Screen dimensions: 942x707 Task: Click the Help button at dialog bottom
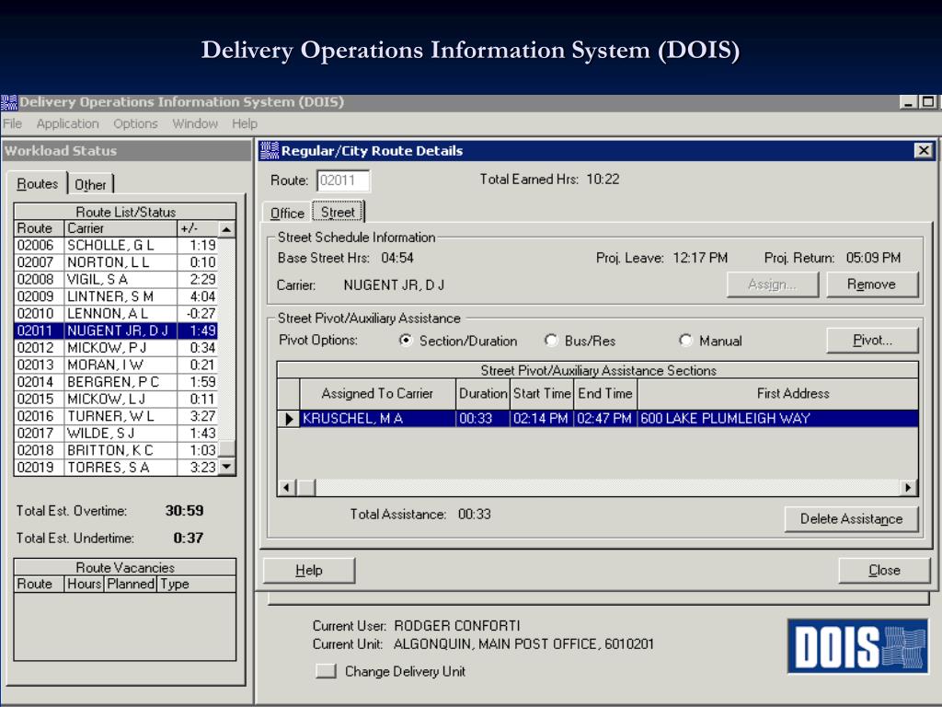(309, 570)
